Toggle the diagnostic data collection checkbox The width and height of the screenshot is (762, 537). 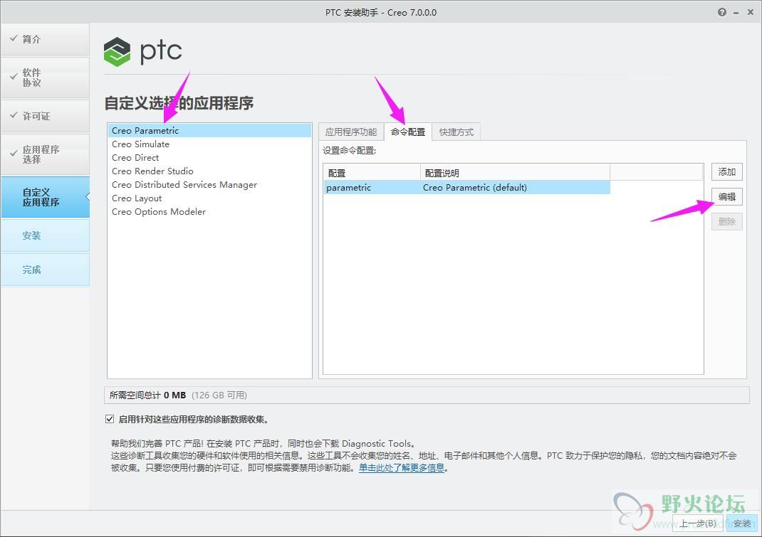point(110,419)
